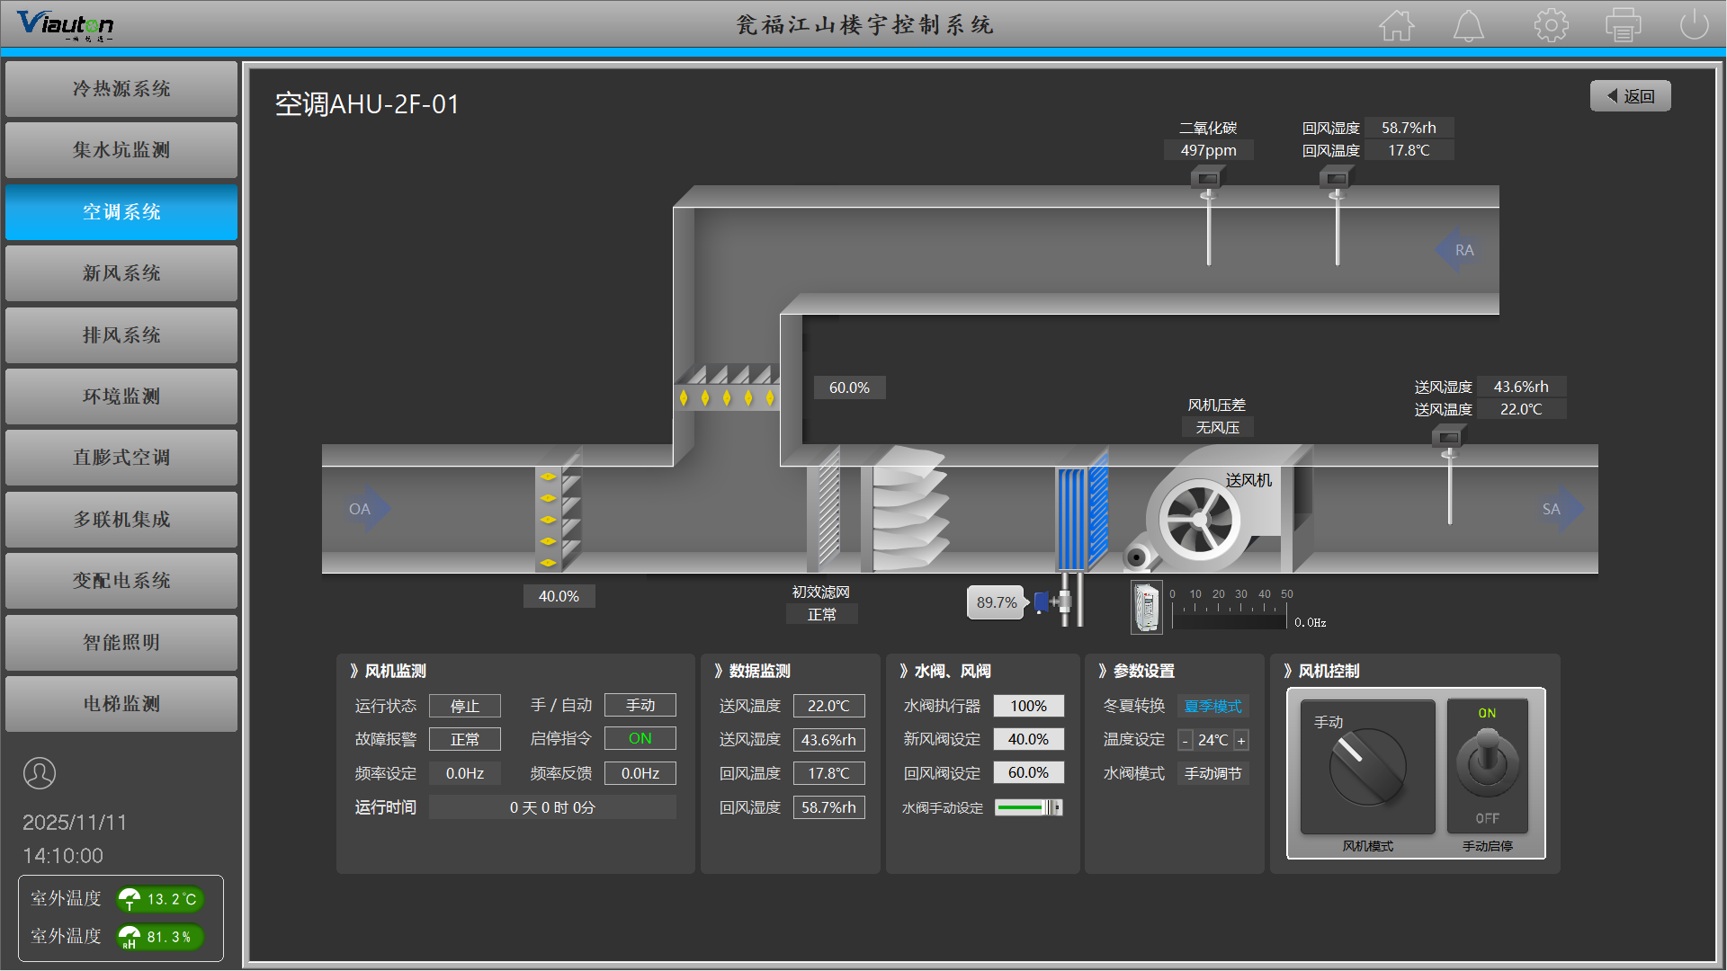Click the 初效滤网 正常 status
1727x971 pixels.
coord(821,614)
